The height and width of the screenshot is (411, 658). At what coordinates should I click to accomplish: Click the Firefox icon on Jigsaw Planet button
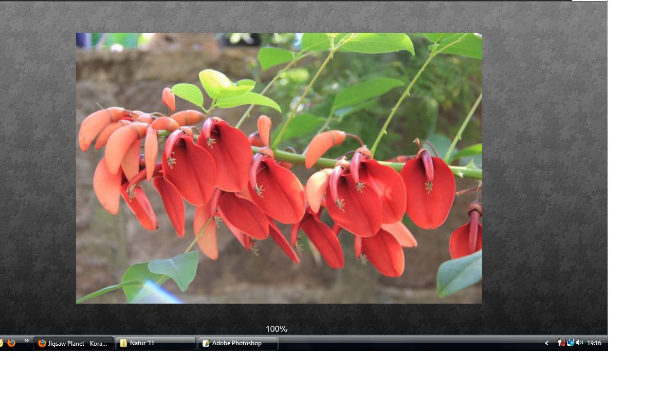coord(42,343)
